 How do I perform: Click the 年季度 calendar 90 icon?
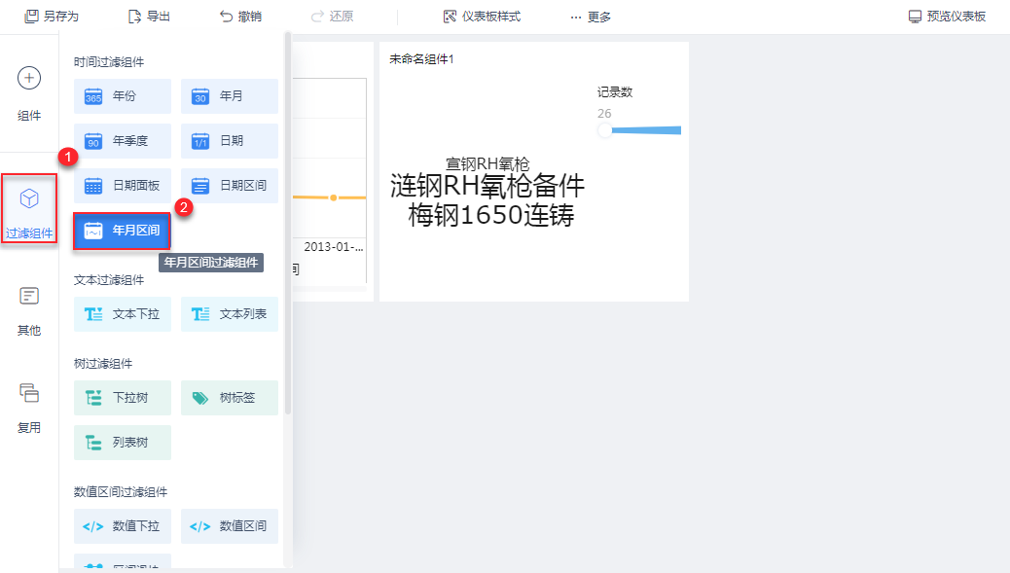[x=93, y=141]
